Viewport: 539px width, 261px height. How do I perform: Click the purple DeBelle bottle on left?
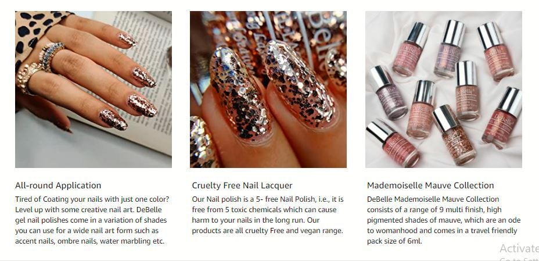tap(389, 93)
